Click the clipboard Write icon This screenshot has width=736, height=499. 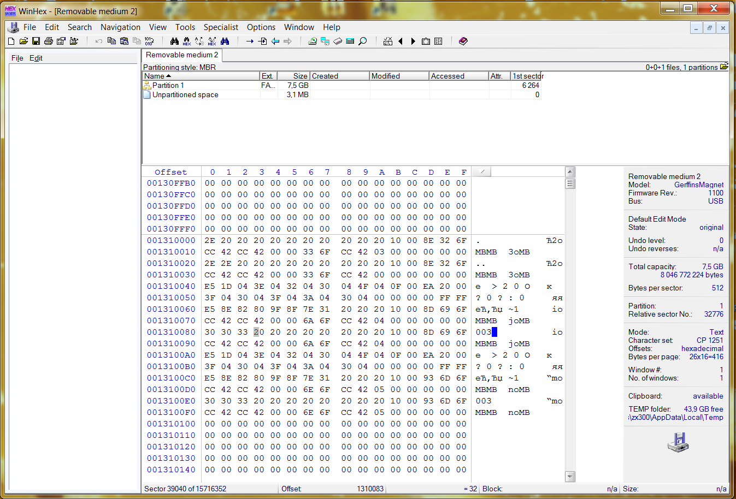124,41
